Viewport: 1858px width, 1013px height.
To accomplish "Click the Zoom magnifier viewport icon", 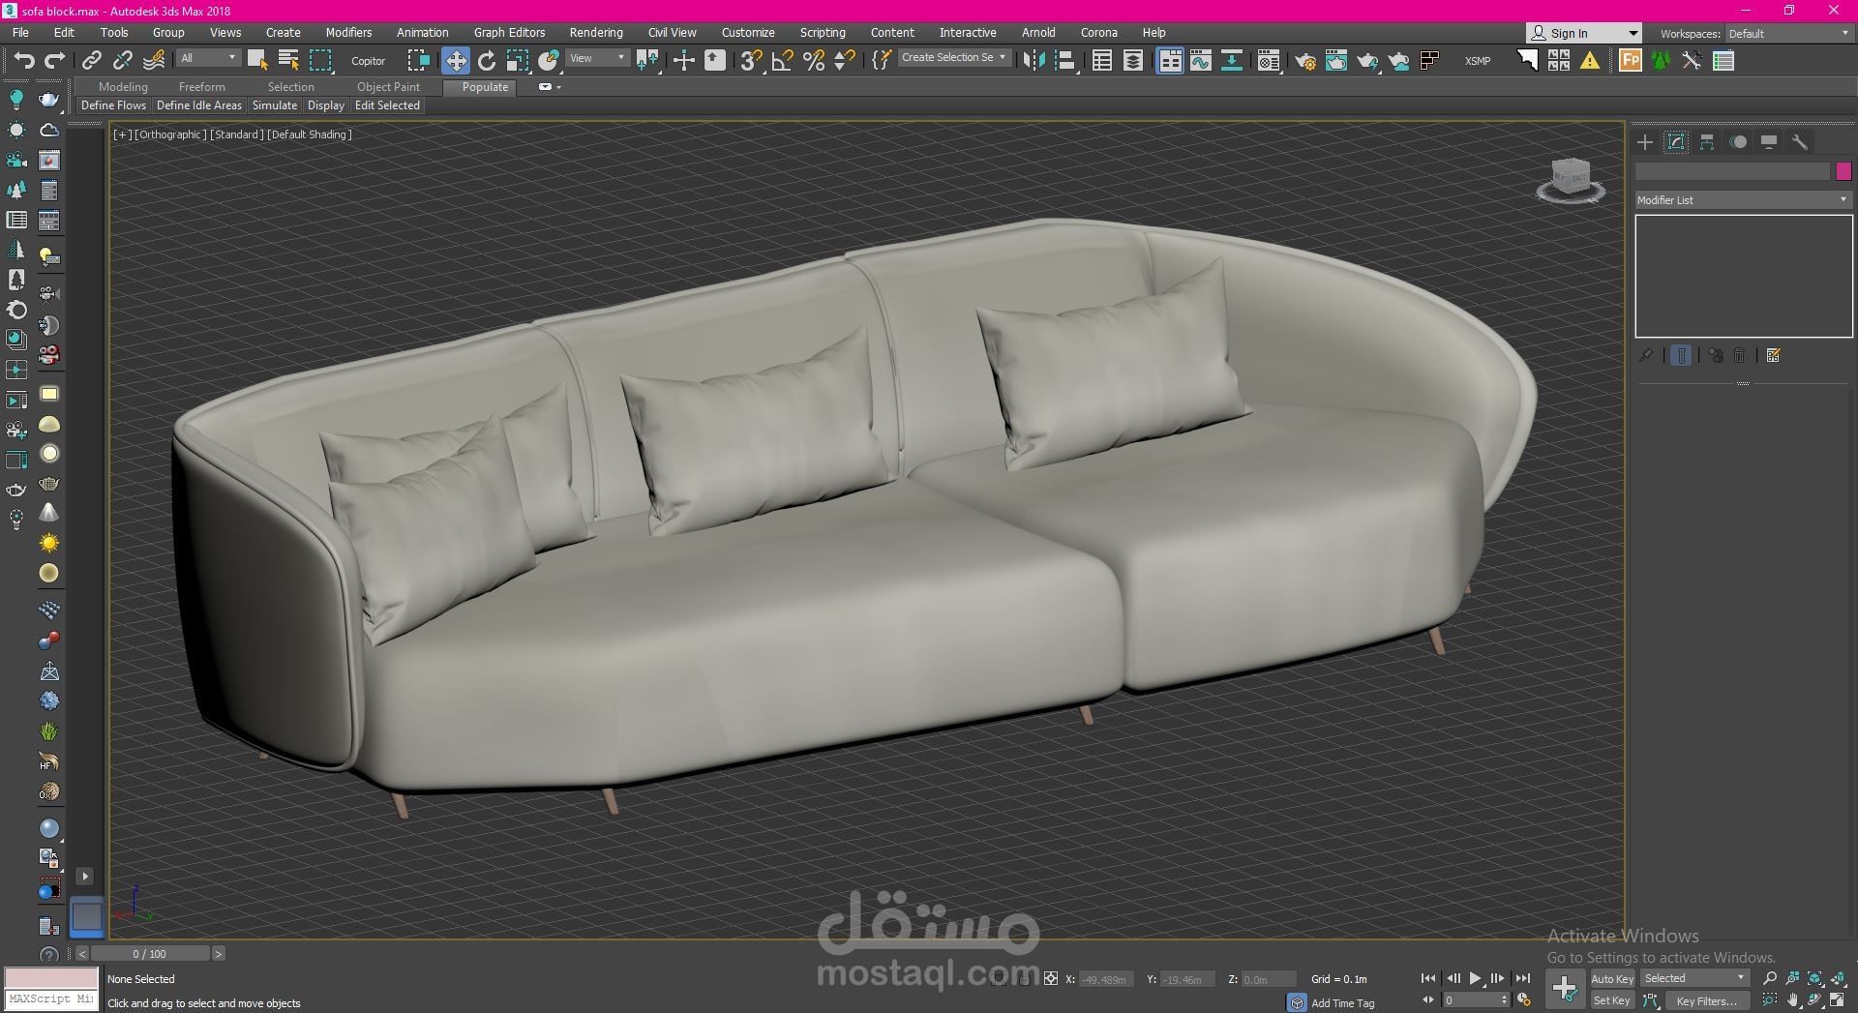I will point(1770,978).
